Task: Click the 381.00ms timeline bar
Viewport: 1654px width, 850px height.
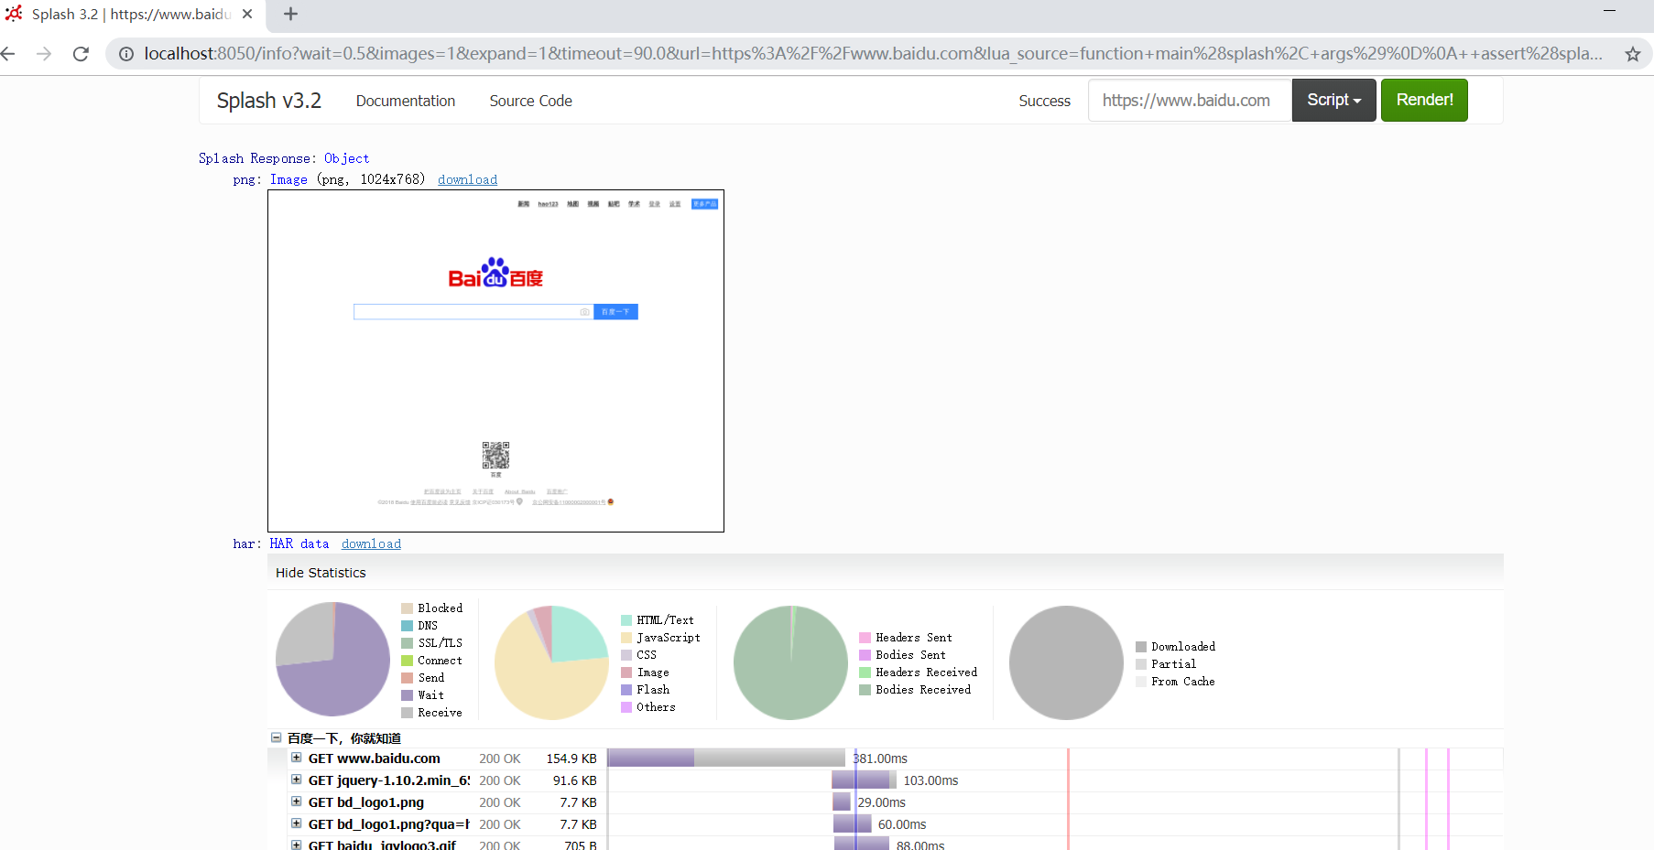Action: (x=725, y=758)
